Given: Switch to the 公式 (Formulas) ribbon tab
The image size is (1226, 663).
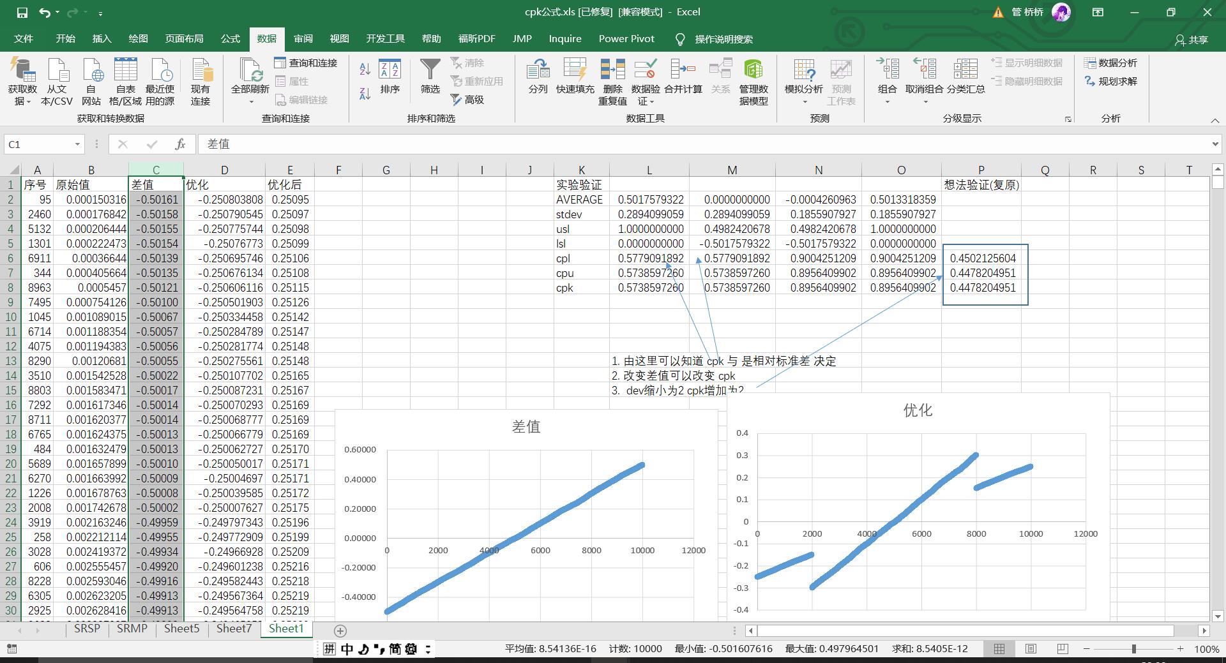Looking at the screenshot, I should click(231, 39).
